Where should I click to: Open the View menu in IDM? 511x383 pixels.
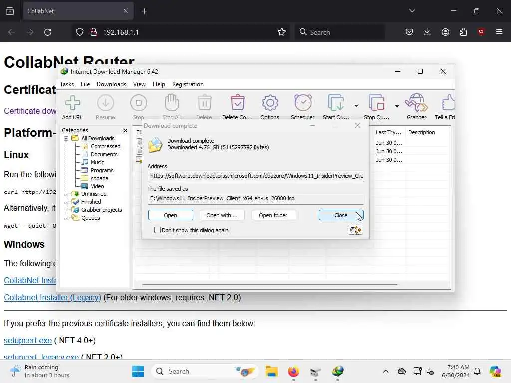[x=140, y=84]
